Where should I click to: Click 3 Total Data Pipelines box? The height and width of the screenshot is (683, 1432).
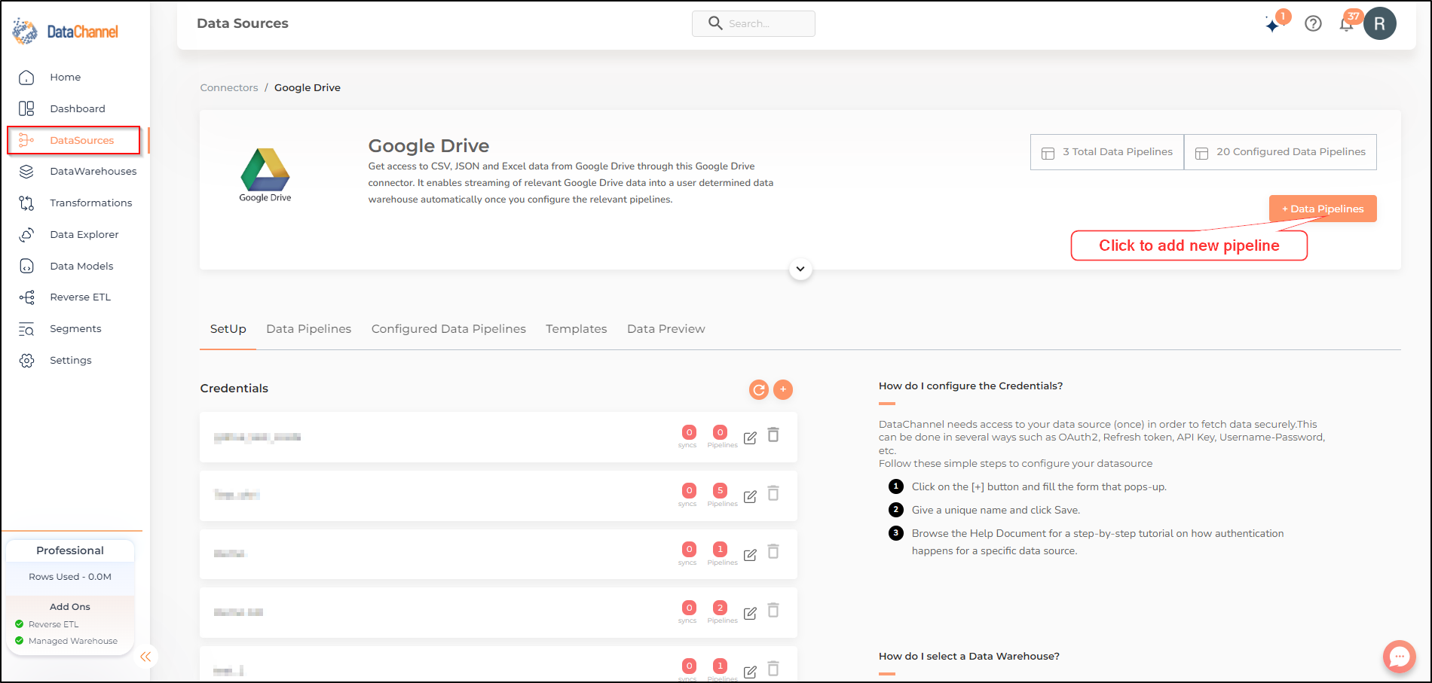pyautogui.click(x=1107, y=152)
